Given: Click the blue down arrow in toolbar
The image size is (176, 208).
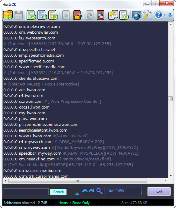Looking at the screenshot, I should [170, 15].
